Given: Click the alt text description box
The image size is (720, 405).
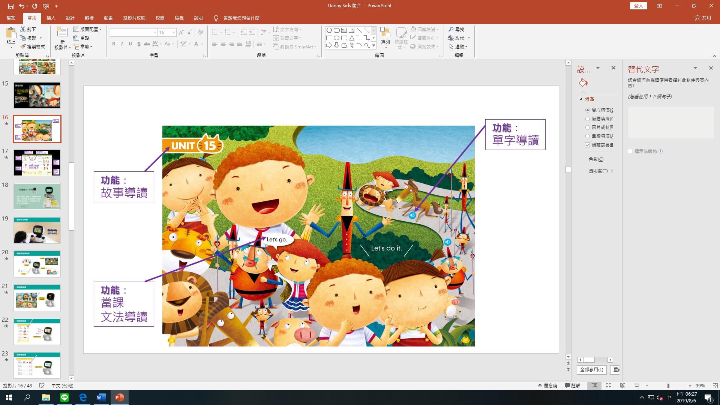Looking at the screenshot, I should [671, 123].
